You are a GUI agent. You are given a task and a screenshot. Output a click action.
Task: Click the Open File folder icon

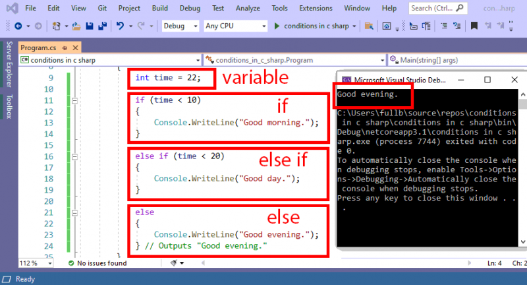pyautogui.click(x=76, y=26)
